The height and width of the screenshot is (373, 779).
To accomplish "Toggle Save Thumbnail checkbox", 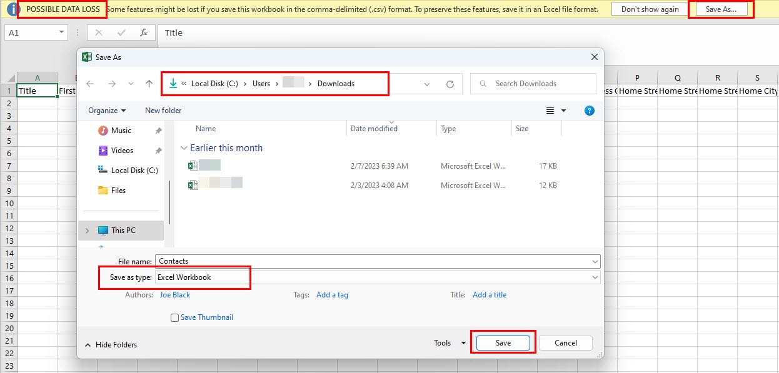I will pos(175,317).
